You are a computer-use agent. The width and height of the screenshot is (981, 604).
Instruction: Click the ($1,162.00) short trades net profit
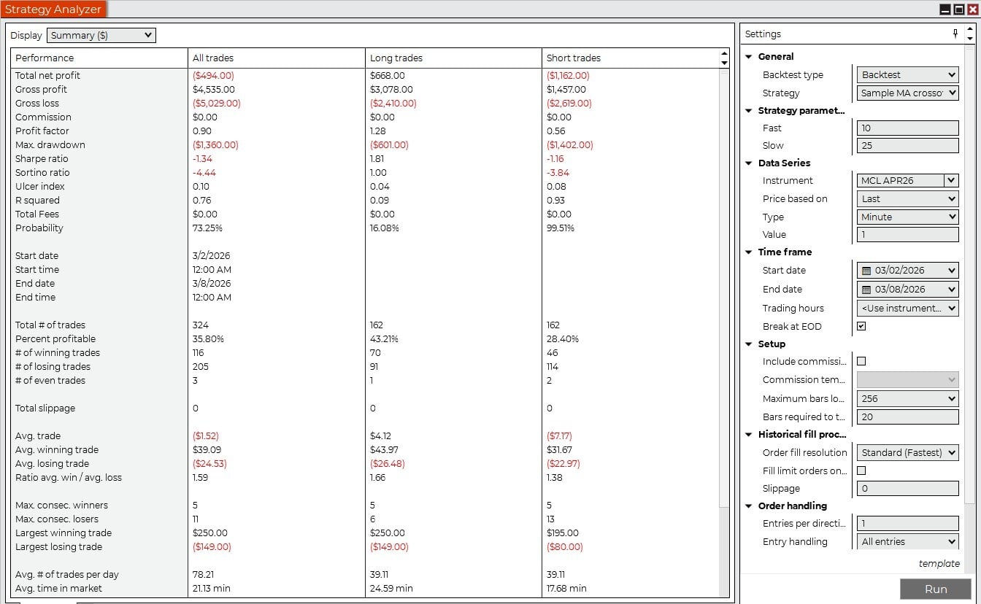coord(568,75)
